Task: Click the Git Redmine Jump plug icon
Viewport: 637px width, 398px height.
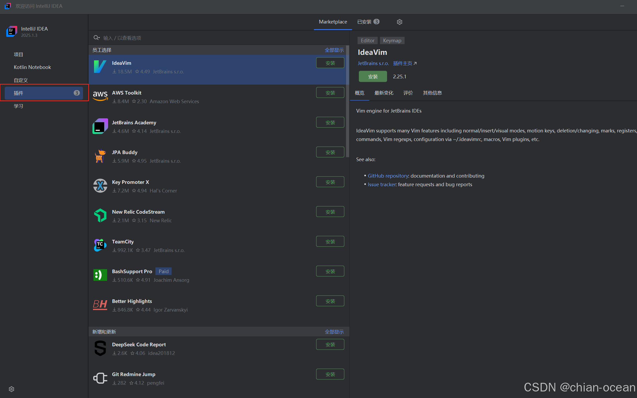Action: point(100,378)
